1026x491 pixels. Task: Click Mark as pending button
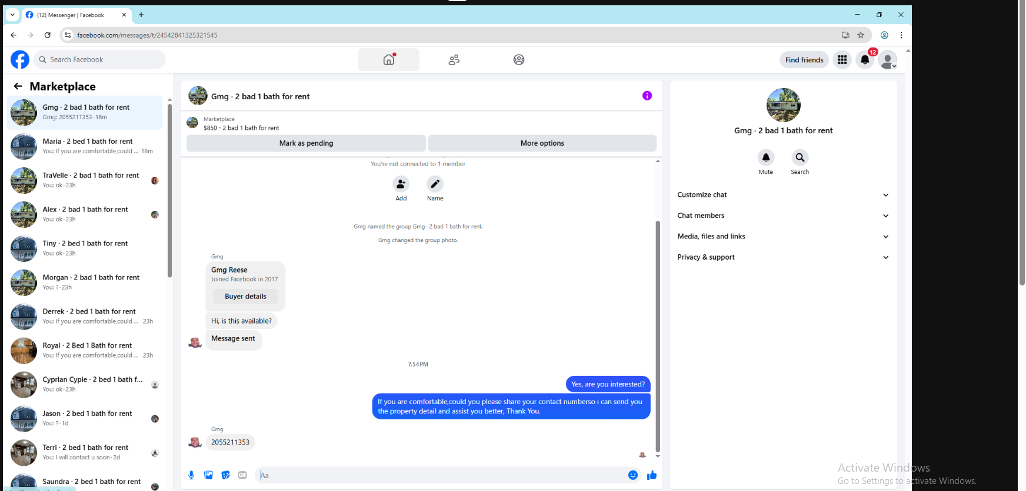(x=306, y=143)
